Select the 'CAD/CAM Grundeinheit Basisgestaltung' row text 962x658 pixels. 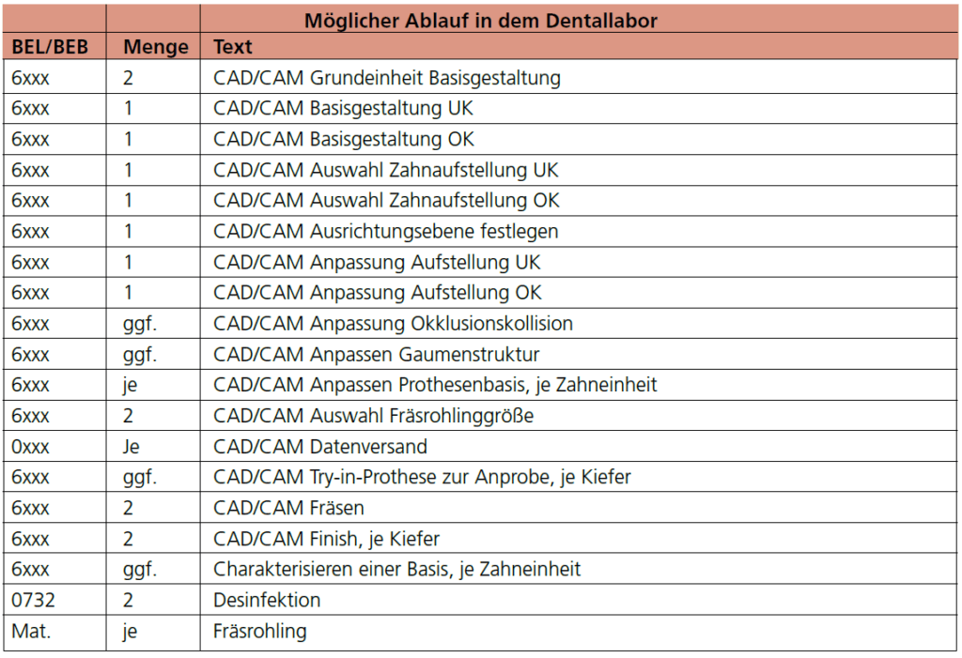tap(386, 78)
